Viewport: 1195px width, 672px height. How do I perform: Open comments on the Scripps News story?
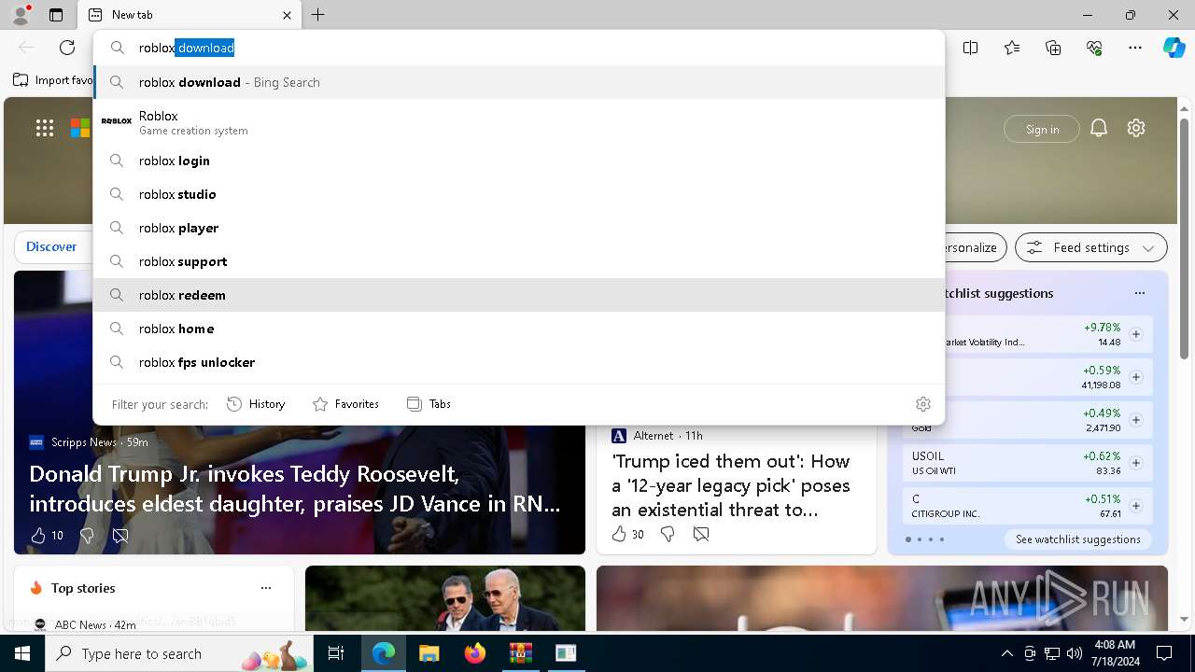(120, 536)
